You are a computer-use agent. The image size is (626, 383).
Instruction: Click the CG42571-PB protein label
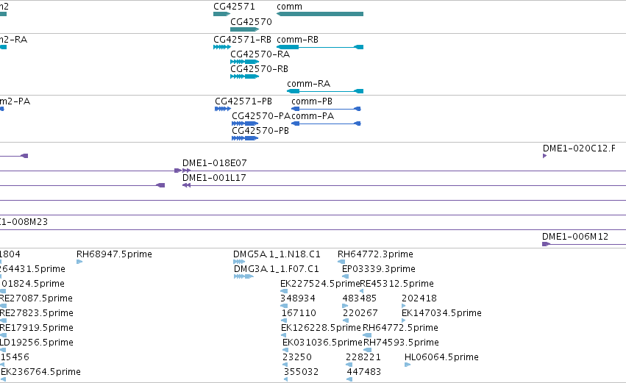[x=243, y=101]
